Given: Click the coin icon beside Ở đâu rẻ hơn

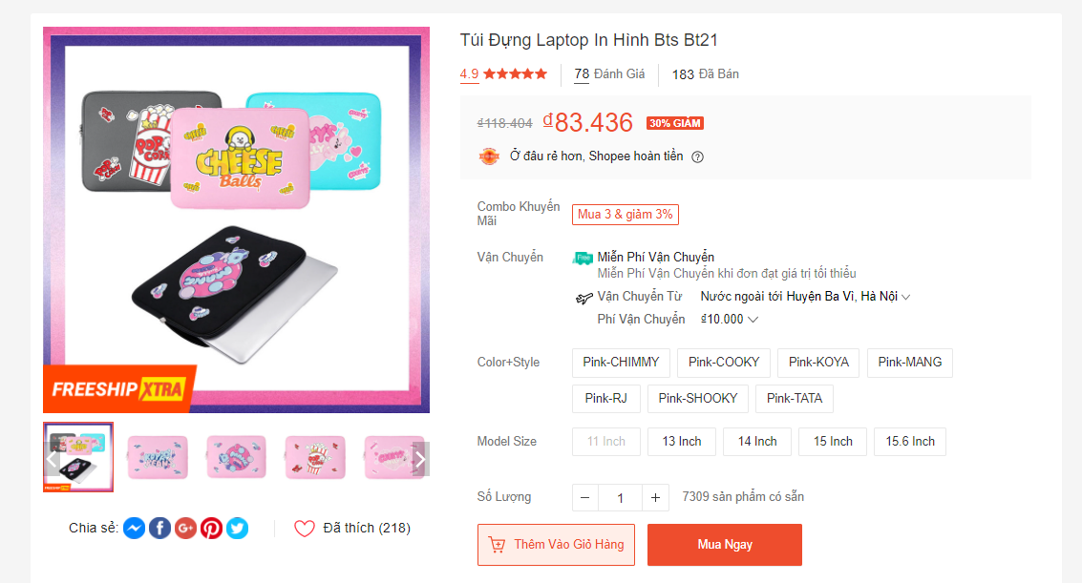Looking at the screenshot, I should click(x=488, y=156).
